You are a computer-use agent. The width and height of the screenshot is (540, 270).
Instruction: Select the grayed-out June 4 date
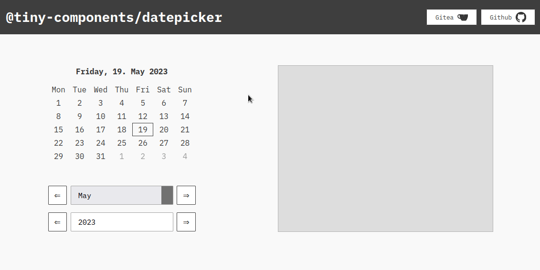(185, 156)
